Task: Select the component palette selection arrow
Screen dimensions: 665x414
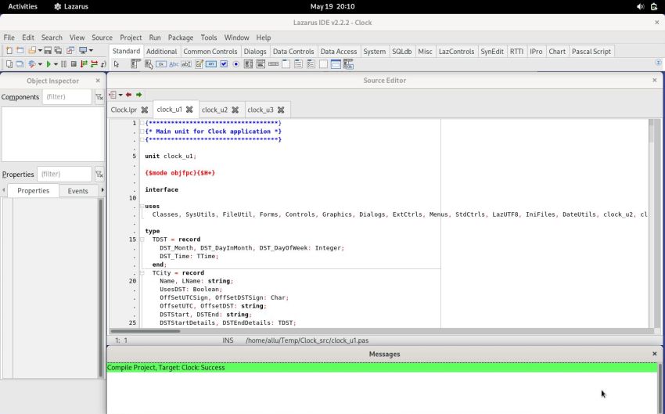Action: click(117, 64)
